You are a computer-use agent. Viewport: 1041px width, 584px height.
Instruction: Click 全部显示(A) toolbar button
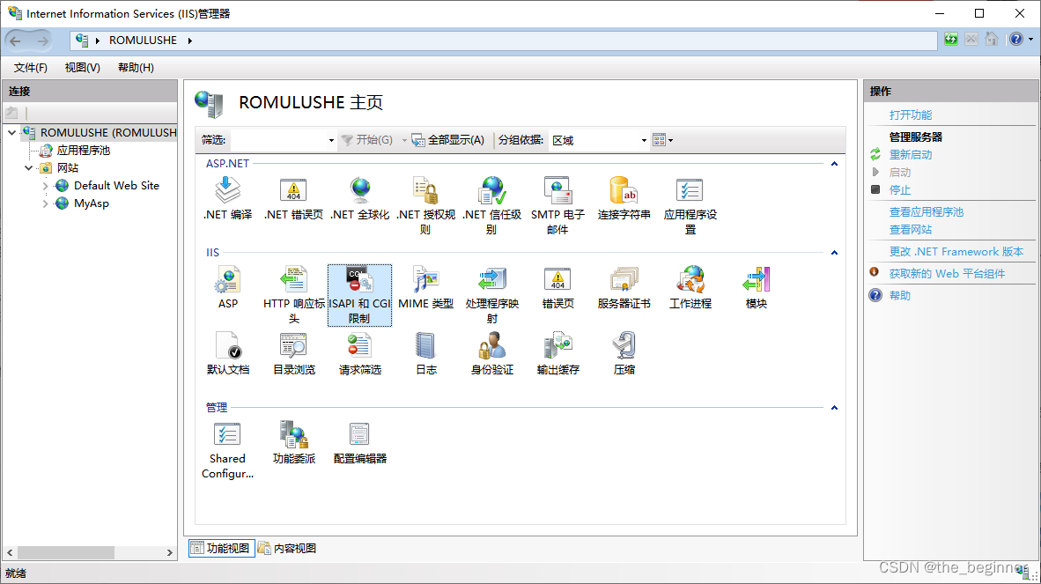448,140
